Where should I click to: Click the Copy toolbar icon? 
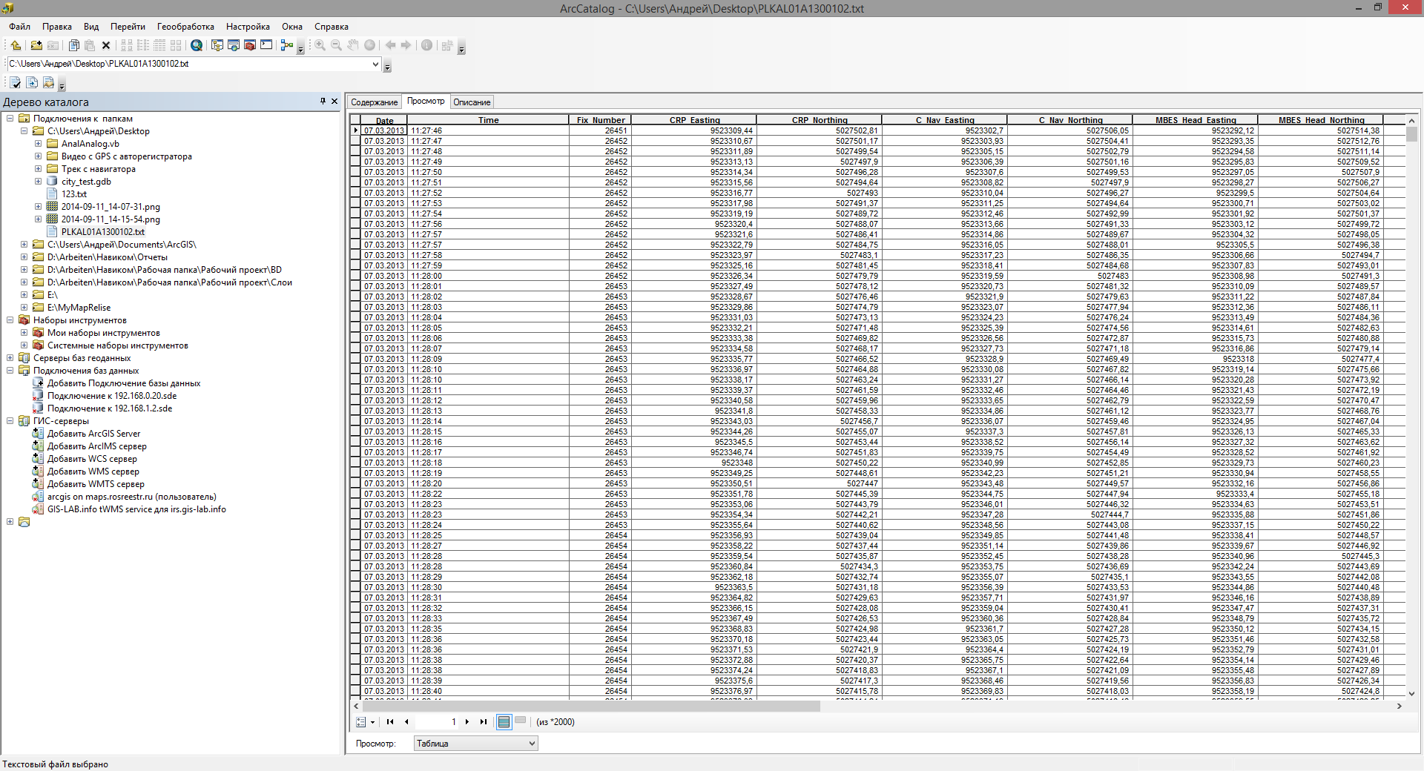(73, 45)
